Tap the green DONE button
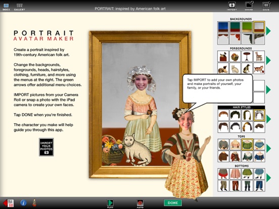Viewport: 279px width, 209px height. click(173, 203)
